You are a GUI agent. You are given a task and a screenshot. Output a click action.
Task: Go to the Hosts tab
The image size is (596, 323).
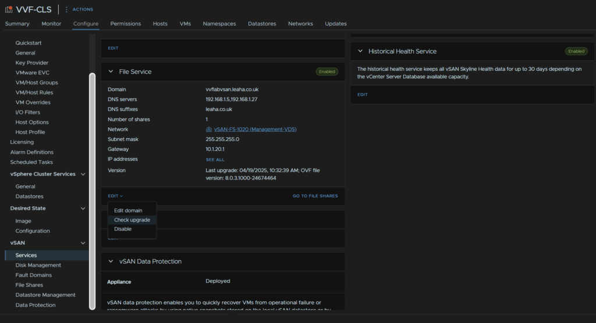160,24
